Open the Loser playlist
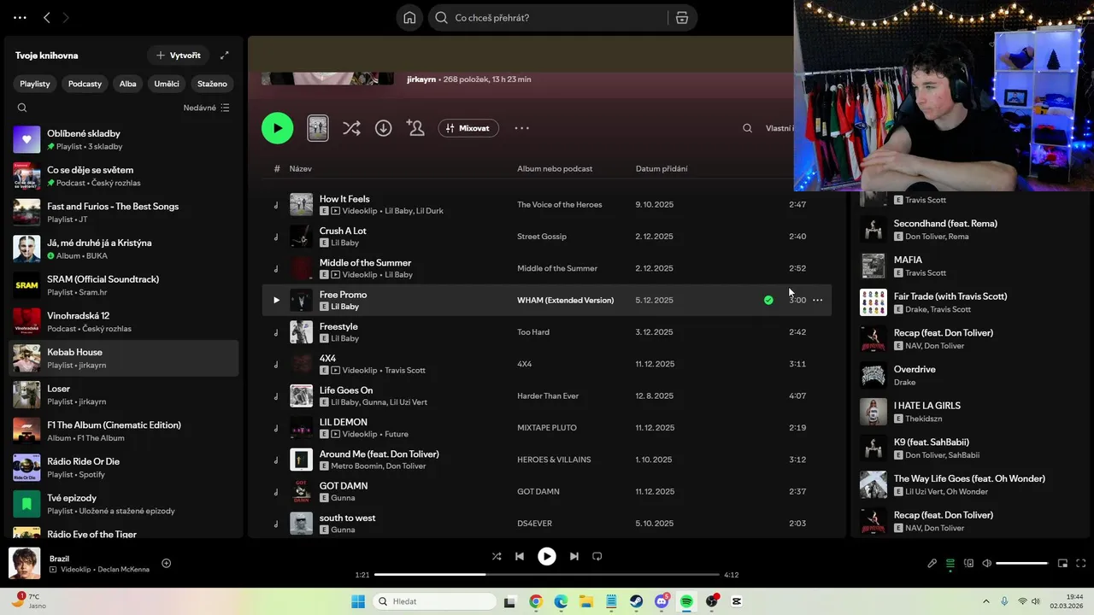Image resolution: width=1094 pixels, height=615 pixels. pos(124,395)
